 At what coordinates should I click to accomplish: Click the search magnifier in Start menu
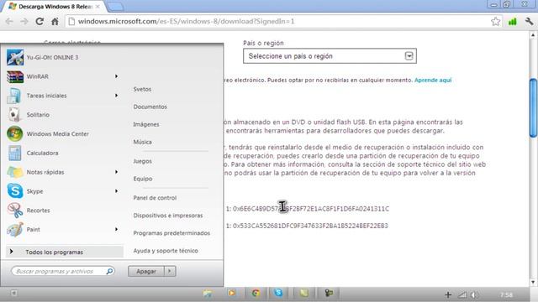tap(109, 271)
